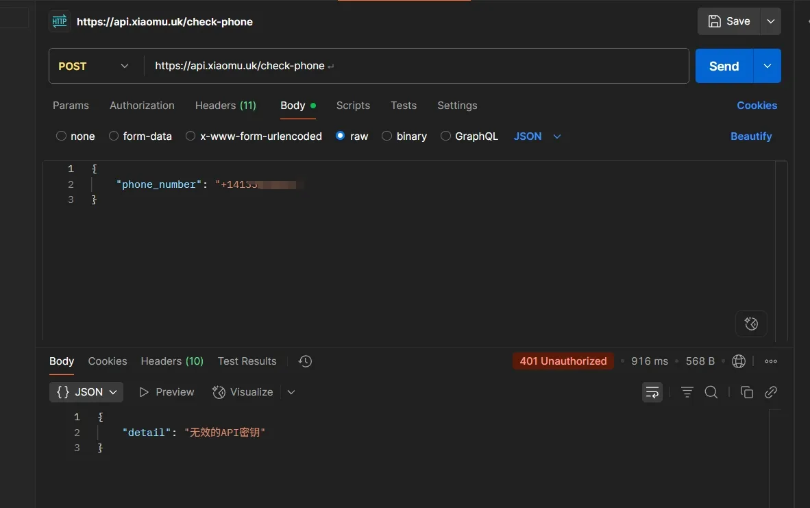The height and width of the screenshot is (508, 810).
Task: Click the response history clock icon
Action: (x=306, y=361)
